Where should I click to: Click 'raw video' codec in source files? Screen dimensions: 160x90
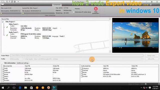click(x=24, y=26)
